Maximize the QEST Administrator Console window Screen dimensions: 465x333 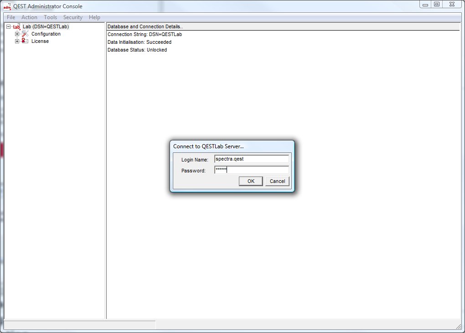(x=437, y=4)
